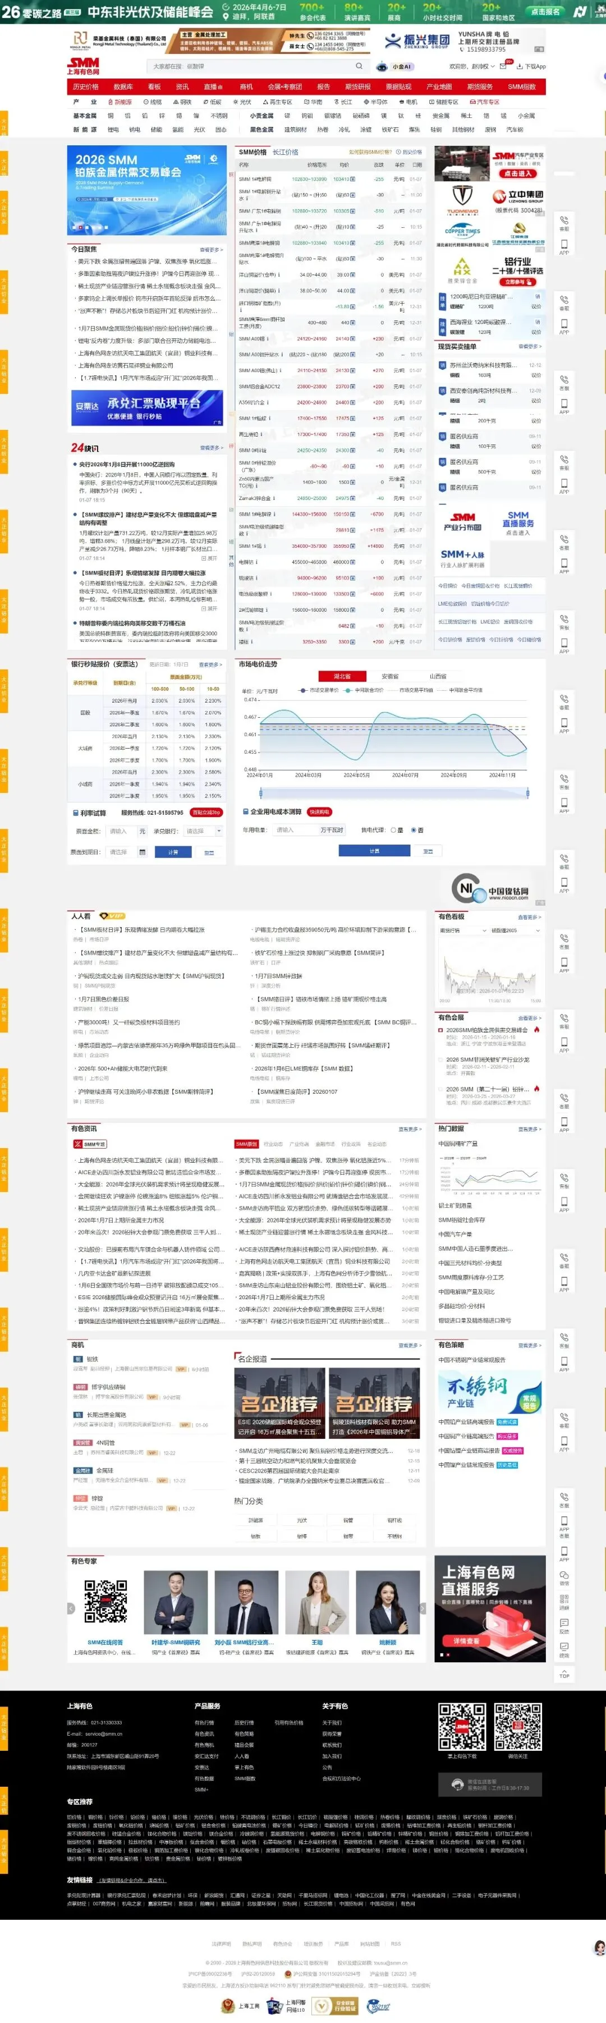This screenshot has width=606, height=2023.
Task: Open the 碳酸锂2605 dropdown in 有色看板
Action: 515,930
